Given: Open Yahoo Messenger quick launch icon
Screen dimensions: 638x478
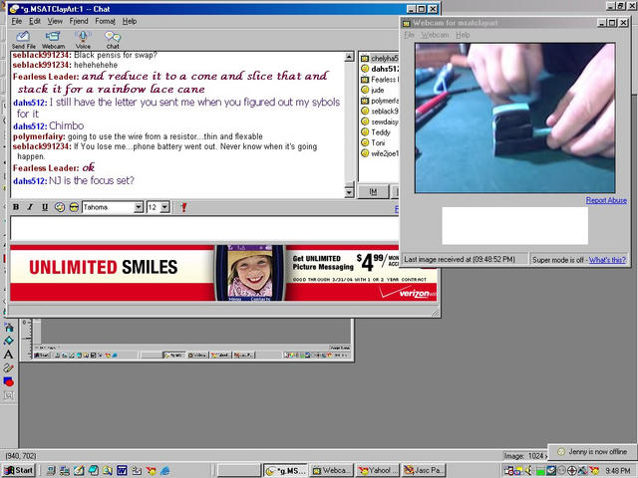Looking at the screenshot, I should (x=151, y=471).
